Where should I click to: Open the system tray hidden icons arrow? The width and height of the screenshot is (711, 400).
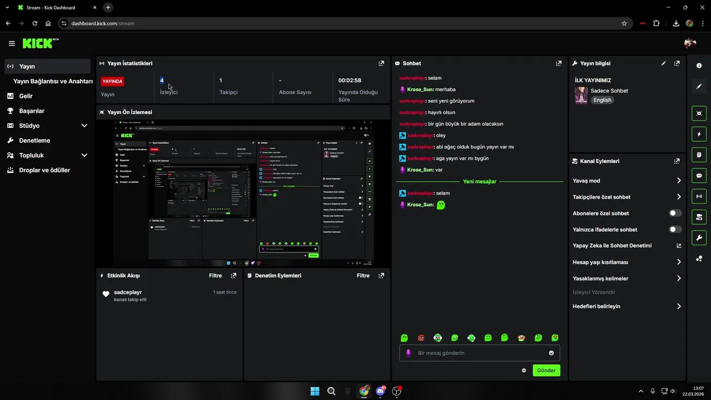[640, 391]
